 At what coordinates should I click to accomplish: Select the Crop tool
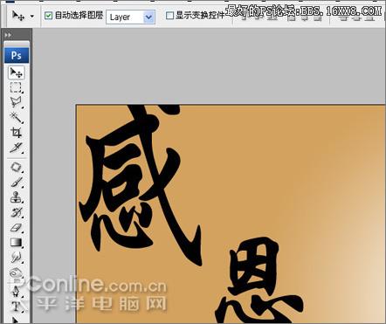coord(16,133)
